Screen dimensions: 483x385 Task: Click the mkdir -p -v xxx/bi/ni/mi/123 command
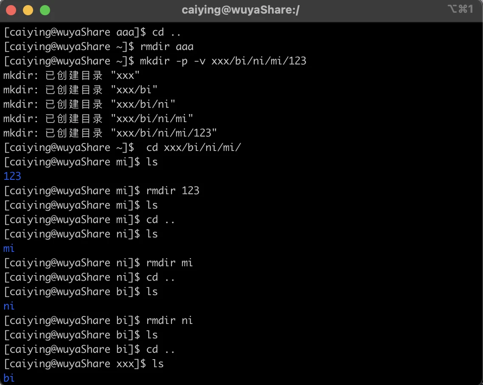(223, 61)
